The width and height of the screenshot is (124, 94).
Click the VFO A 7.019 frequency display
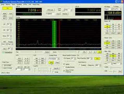29,10
